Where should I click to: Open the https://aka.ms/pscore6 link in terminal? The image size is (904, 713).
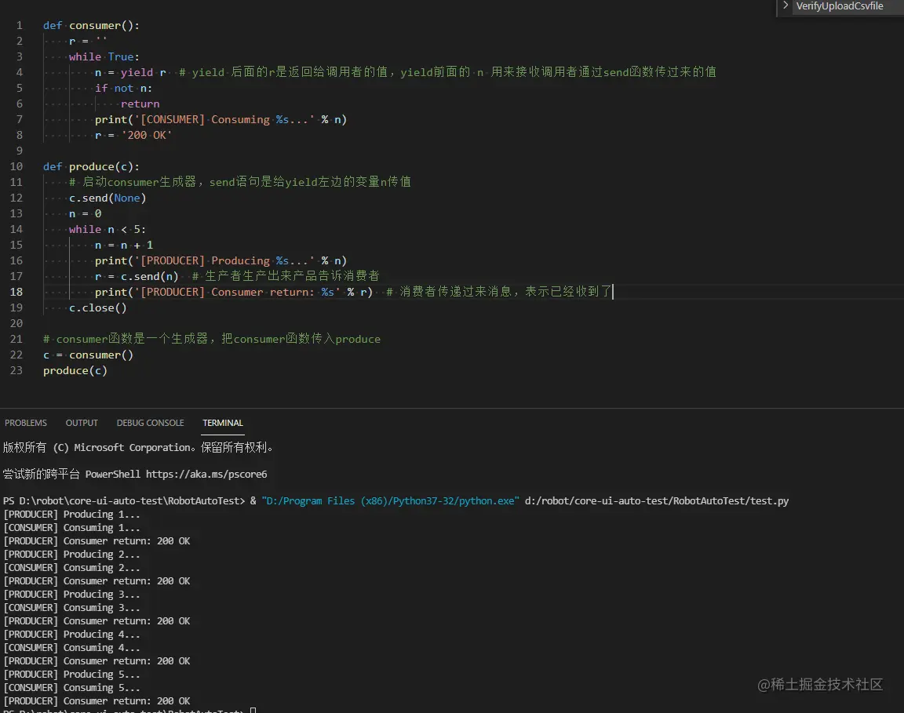tap(206, 475)
